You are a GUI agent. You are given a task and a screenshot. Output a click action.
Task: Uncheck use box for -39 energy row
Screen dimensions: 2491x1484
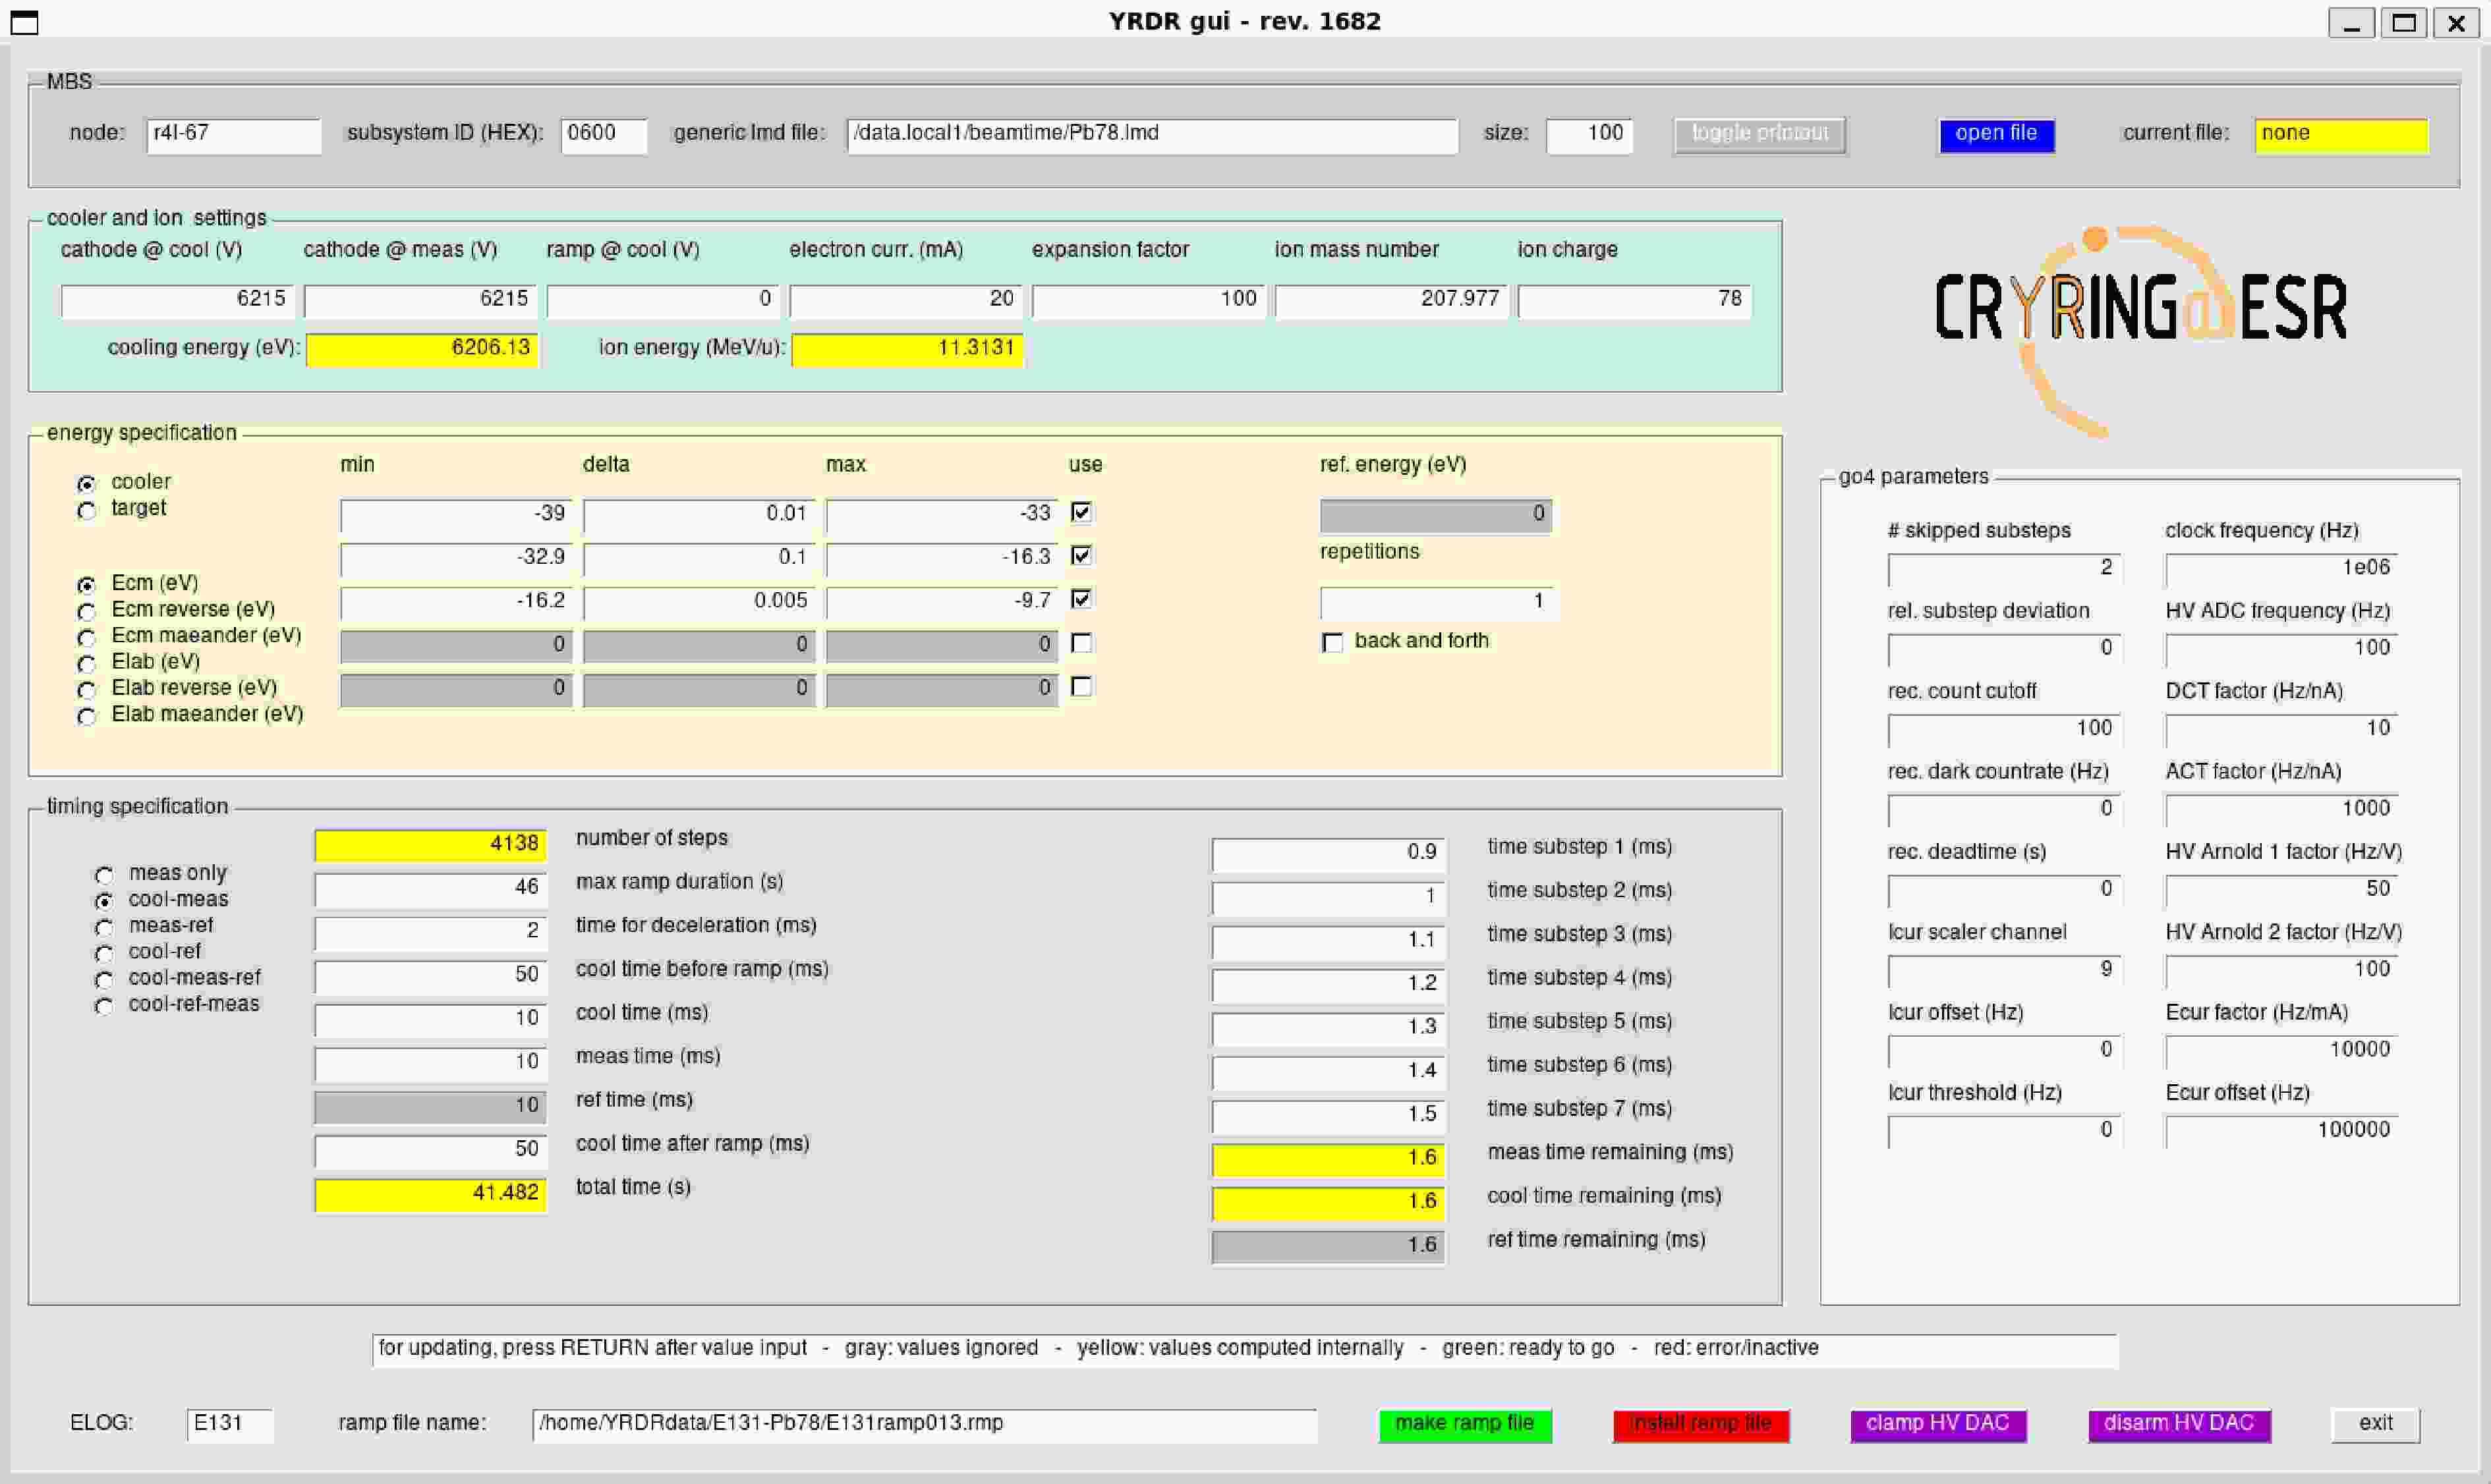[x=1081, y=512]
